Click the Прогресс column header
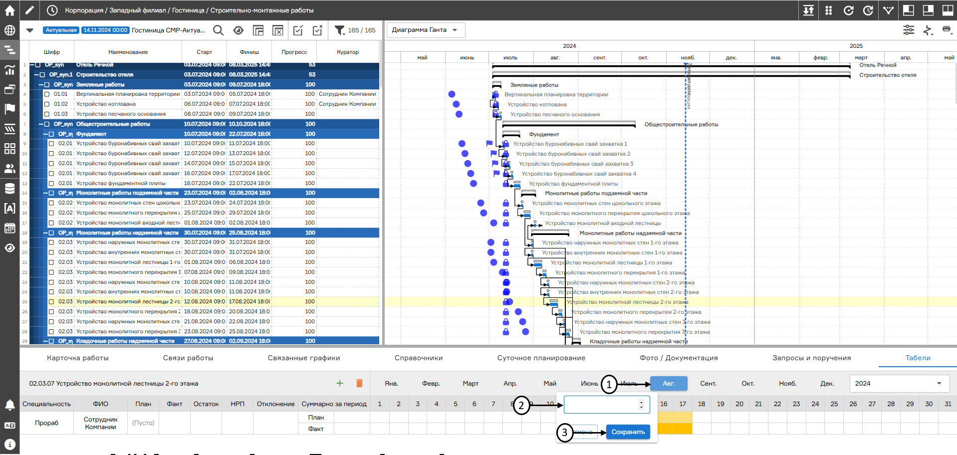 pos(294,52)
